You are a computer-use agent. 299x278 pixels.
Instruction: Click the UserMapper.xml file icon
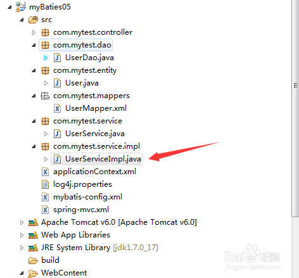(57, 108)
